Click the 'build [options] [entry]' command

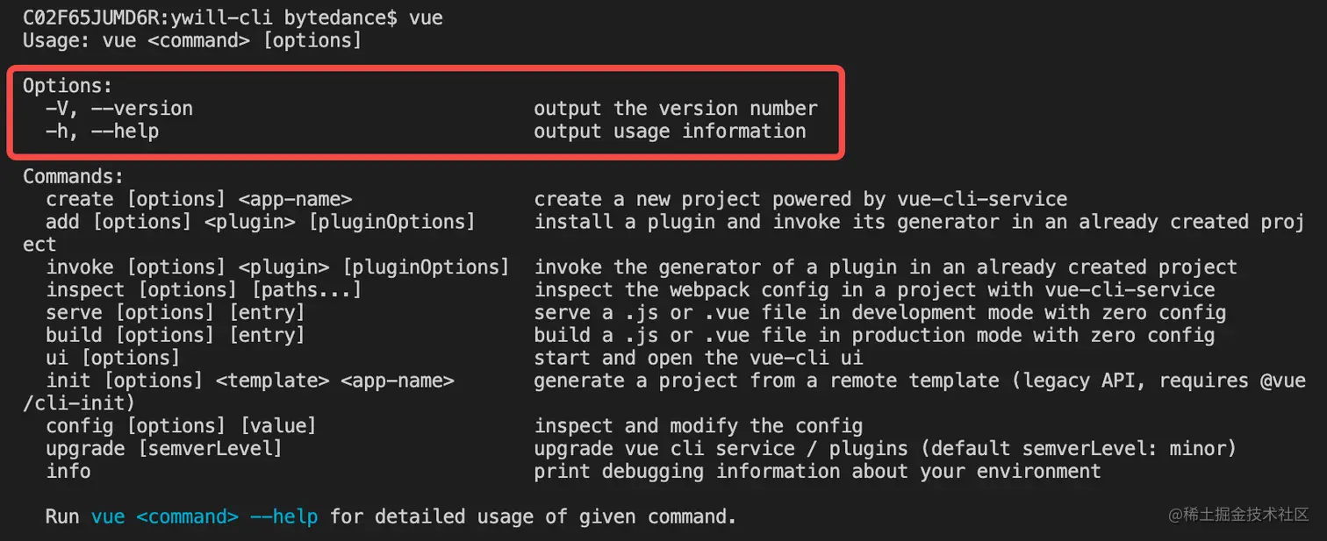(x=176, y=335)
